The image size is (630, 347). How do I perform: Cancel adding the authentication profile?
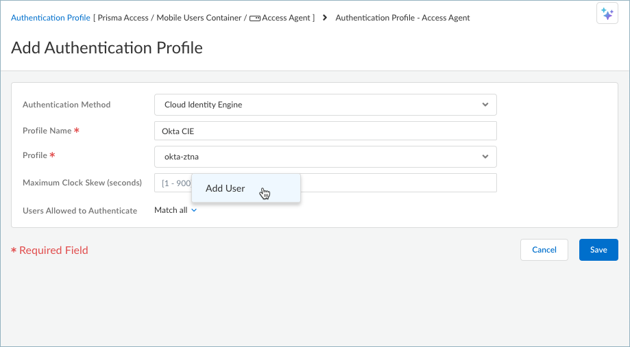(544, 250)
